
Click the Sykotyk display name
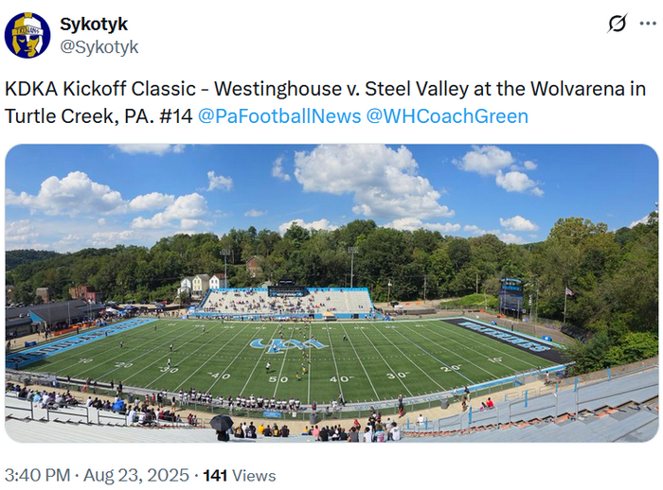[94, 24]
